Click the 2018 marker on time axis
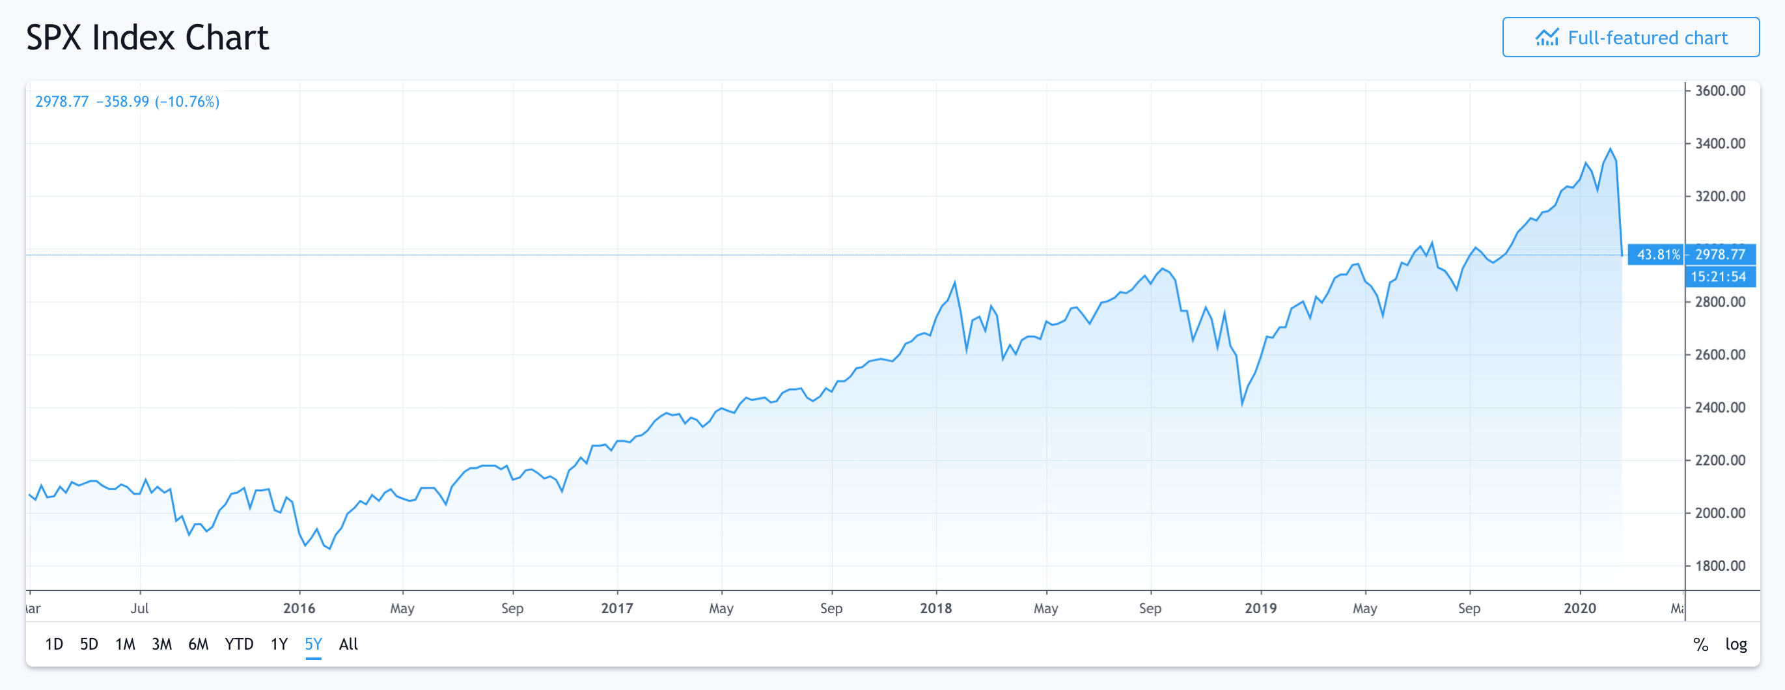The width and height of the screenshot is (1785, 690). (935, 608)
